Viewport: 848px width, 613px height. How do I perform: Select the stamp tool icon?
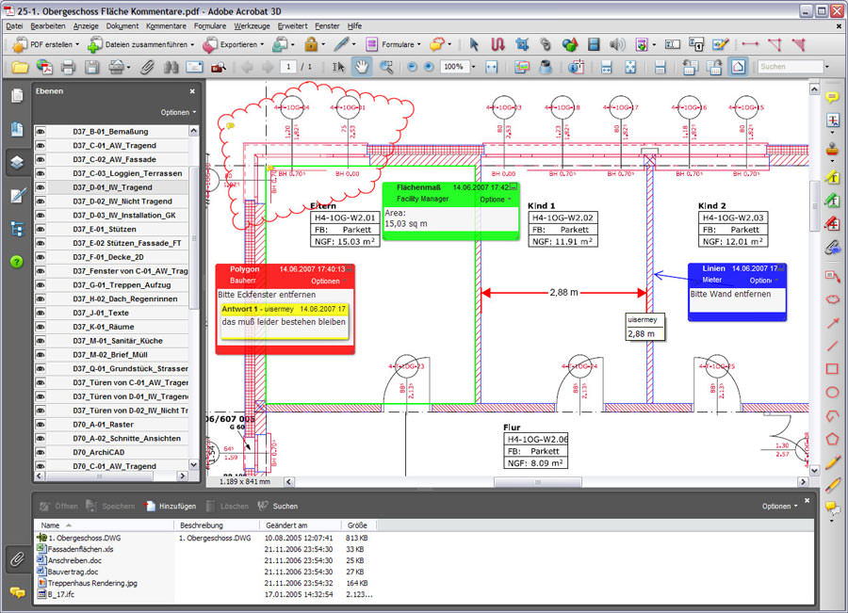pyautogui.click(x=832, y=148)
